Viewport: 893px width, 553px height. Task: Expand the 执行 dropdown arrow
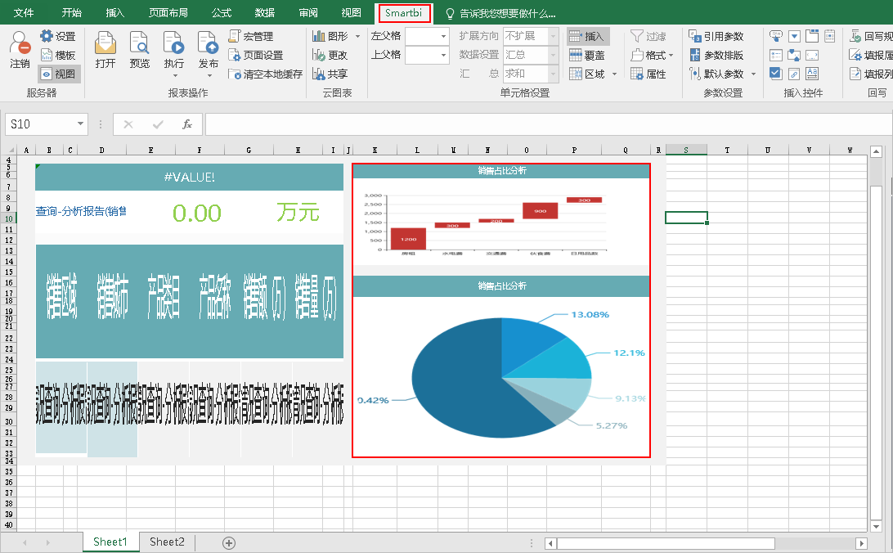tap(175, 76)
